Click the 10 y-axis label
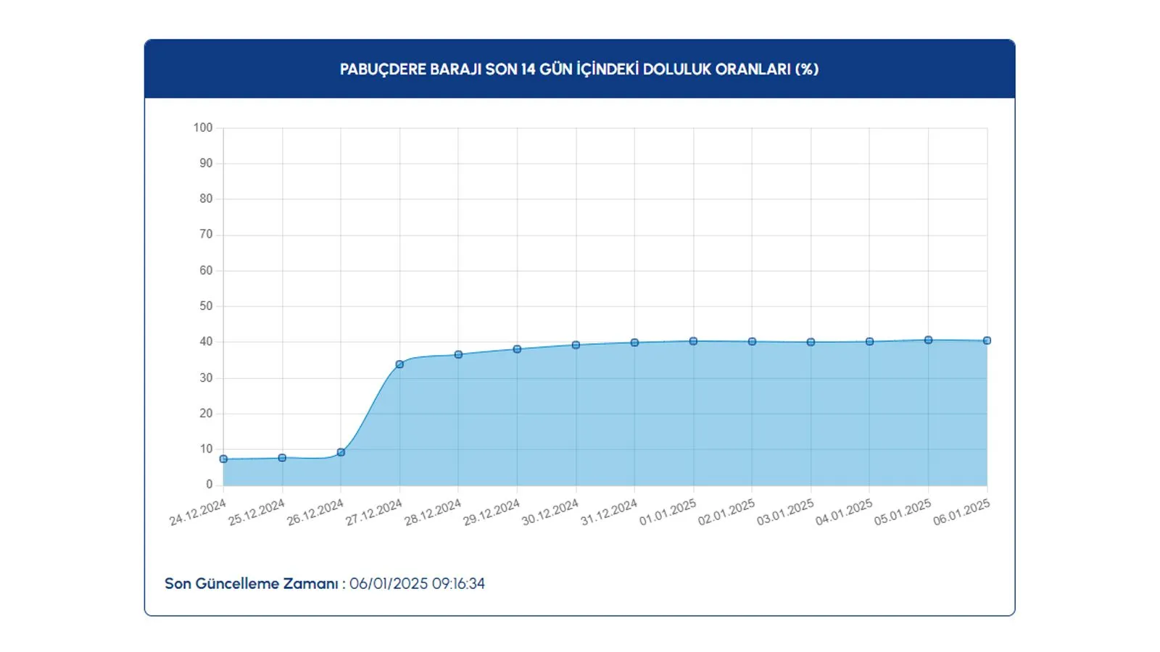This screenshot has height=652, width=1160. [x=206, y=449]
